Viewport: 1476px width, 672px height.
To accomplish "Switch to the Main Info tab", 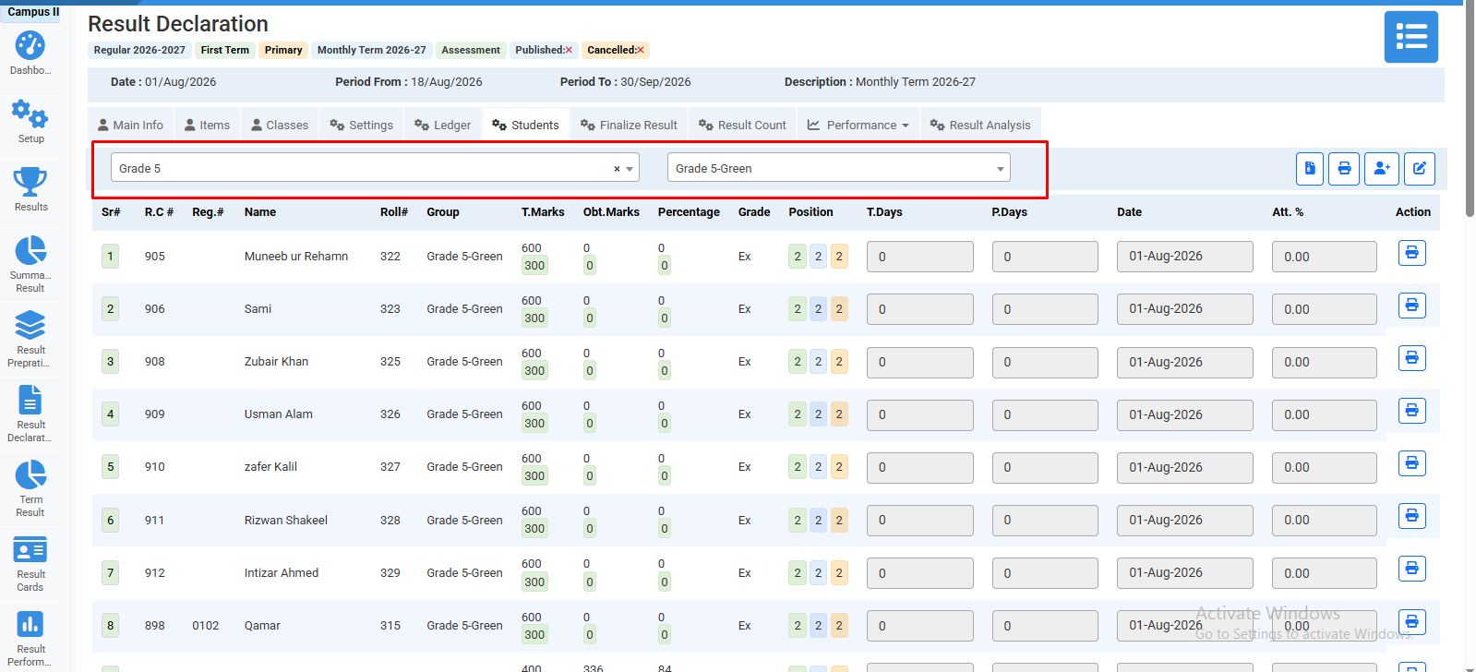I will pyautogui.click(x=130, y=125).
